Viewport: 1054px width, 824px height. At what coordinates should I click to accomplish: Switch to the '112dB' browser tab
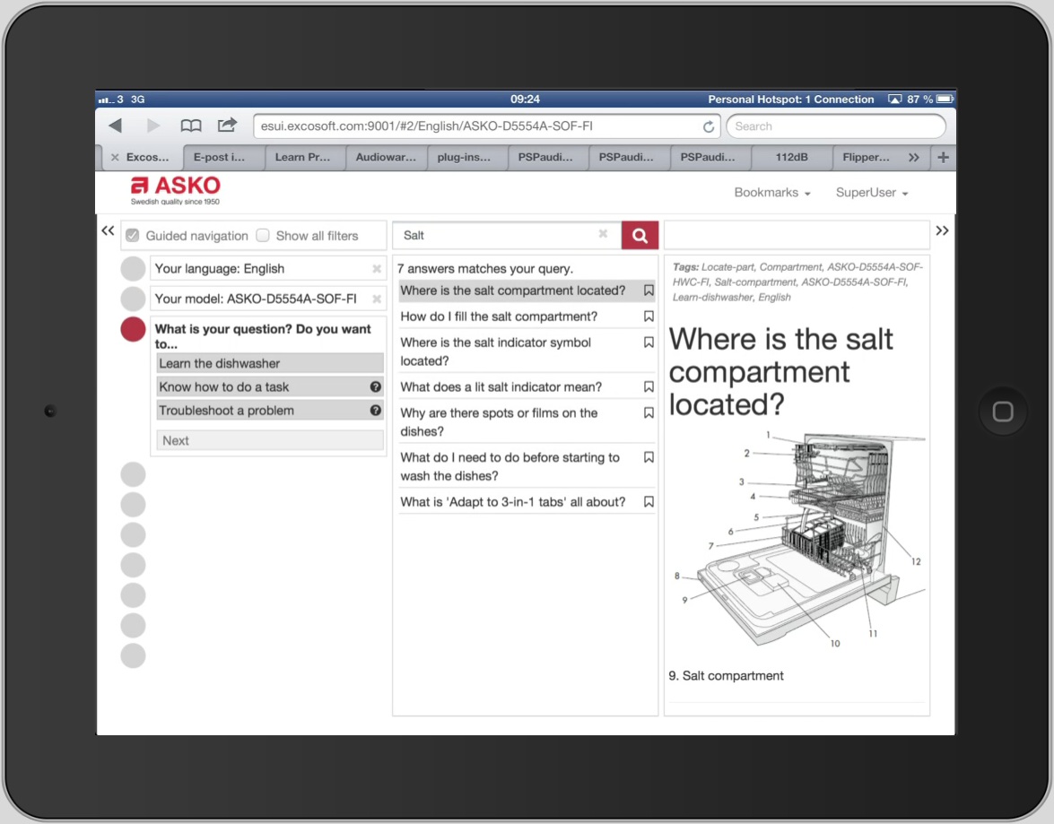[x=791, y=157]
